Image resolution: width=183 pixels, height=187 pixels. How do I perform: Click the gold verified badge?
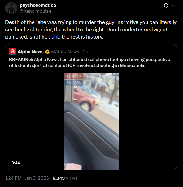pyautogui.click(x=47, y=52)
